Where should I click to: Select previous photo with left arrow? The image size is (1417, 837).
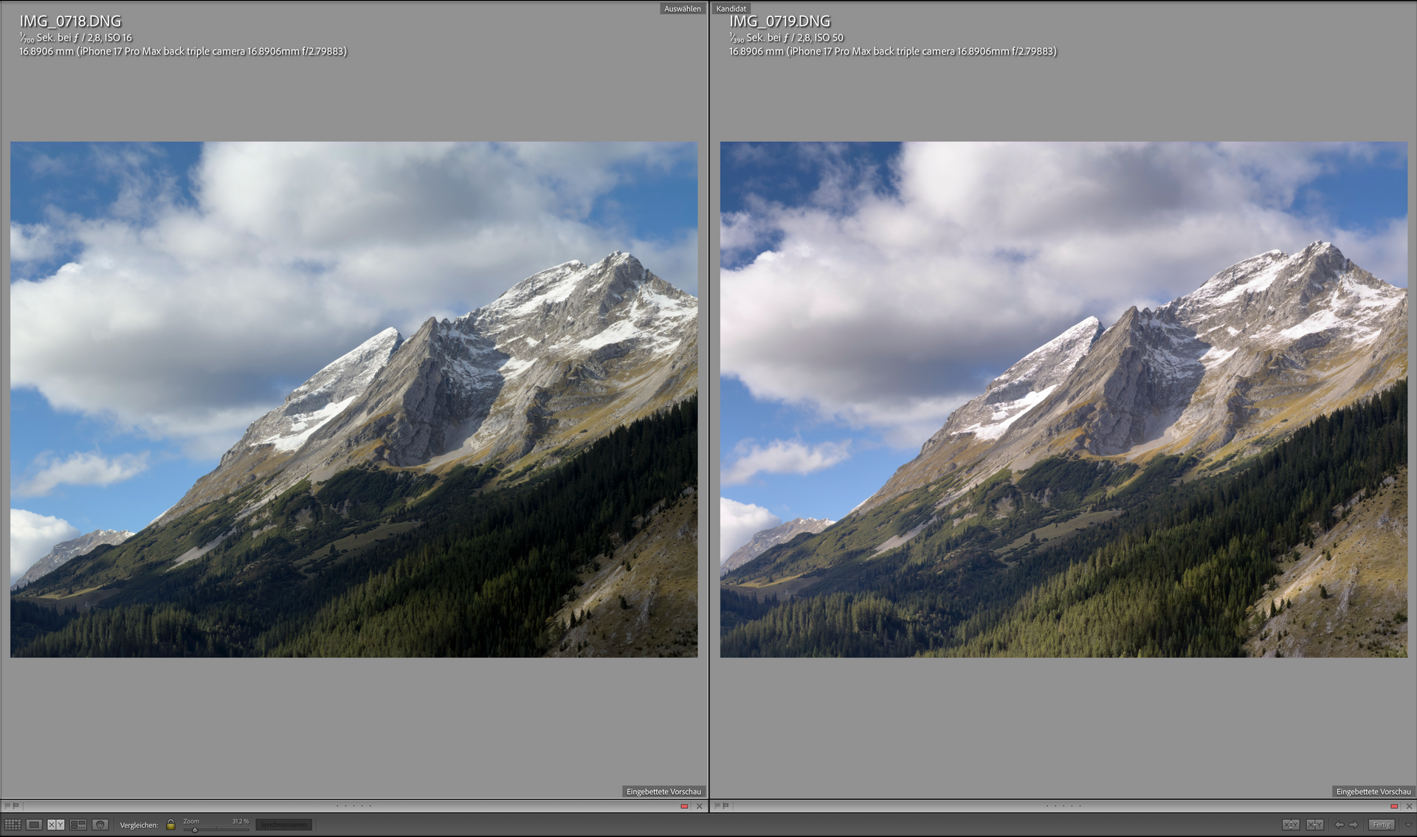tap(1339, 824)
